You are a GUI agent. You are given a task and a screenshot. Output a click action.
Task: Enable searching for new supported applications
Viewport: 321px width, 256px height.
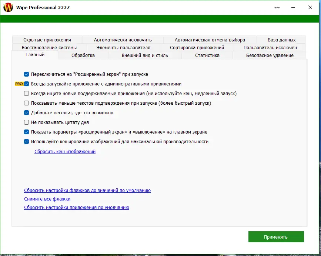pos(27,94)
